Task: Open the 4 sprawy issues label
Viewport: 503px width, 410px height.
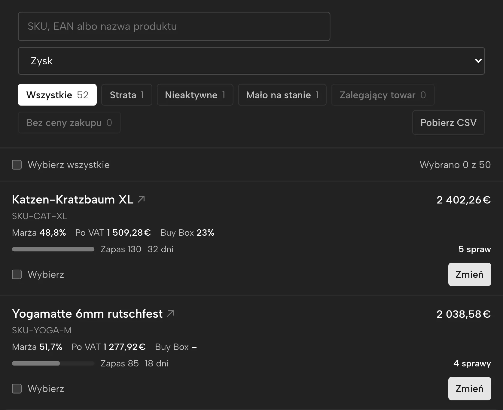Action: (472, 363)
